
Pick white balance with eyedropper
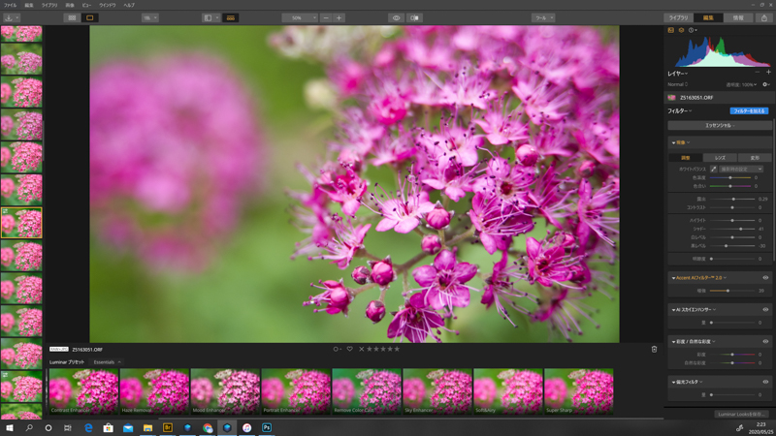[714, 169]
